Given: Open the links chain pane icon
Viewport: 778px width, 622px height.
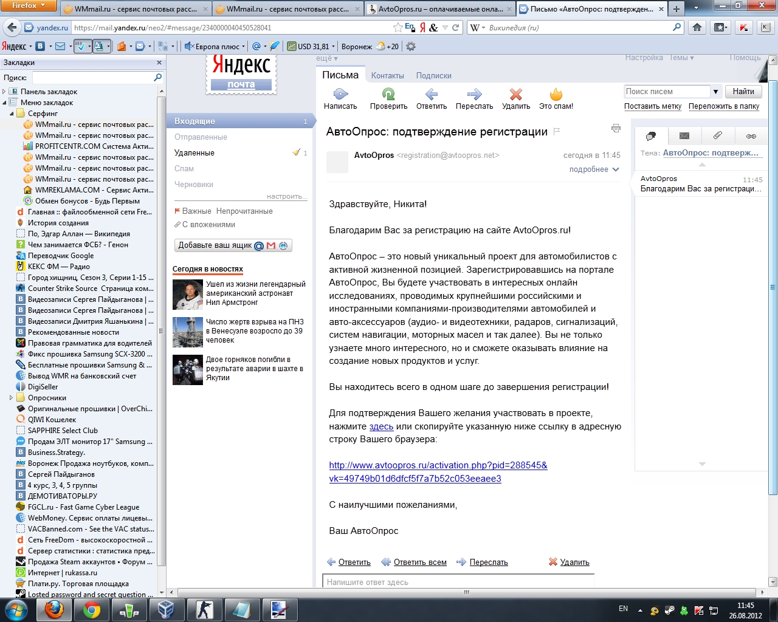Looking at the screenshot, I should (x=751, y=136).
